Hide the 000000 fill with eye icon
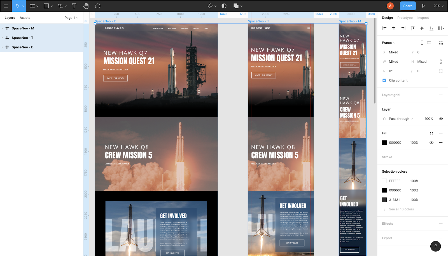Viewport: 448px width, 256px height. [431, 143]
